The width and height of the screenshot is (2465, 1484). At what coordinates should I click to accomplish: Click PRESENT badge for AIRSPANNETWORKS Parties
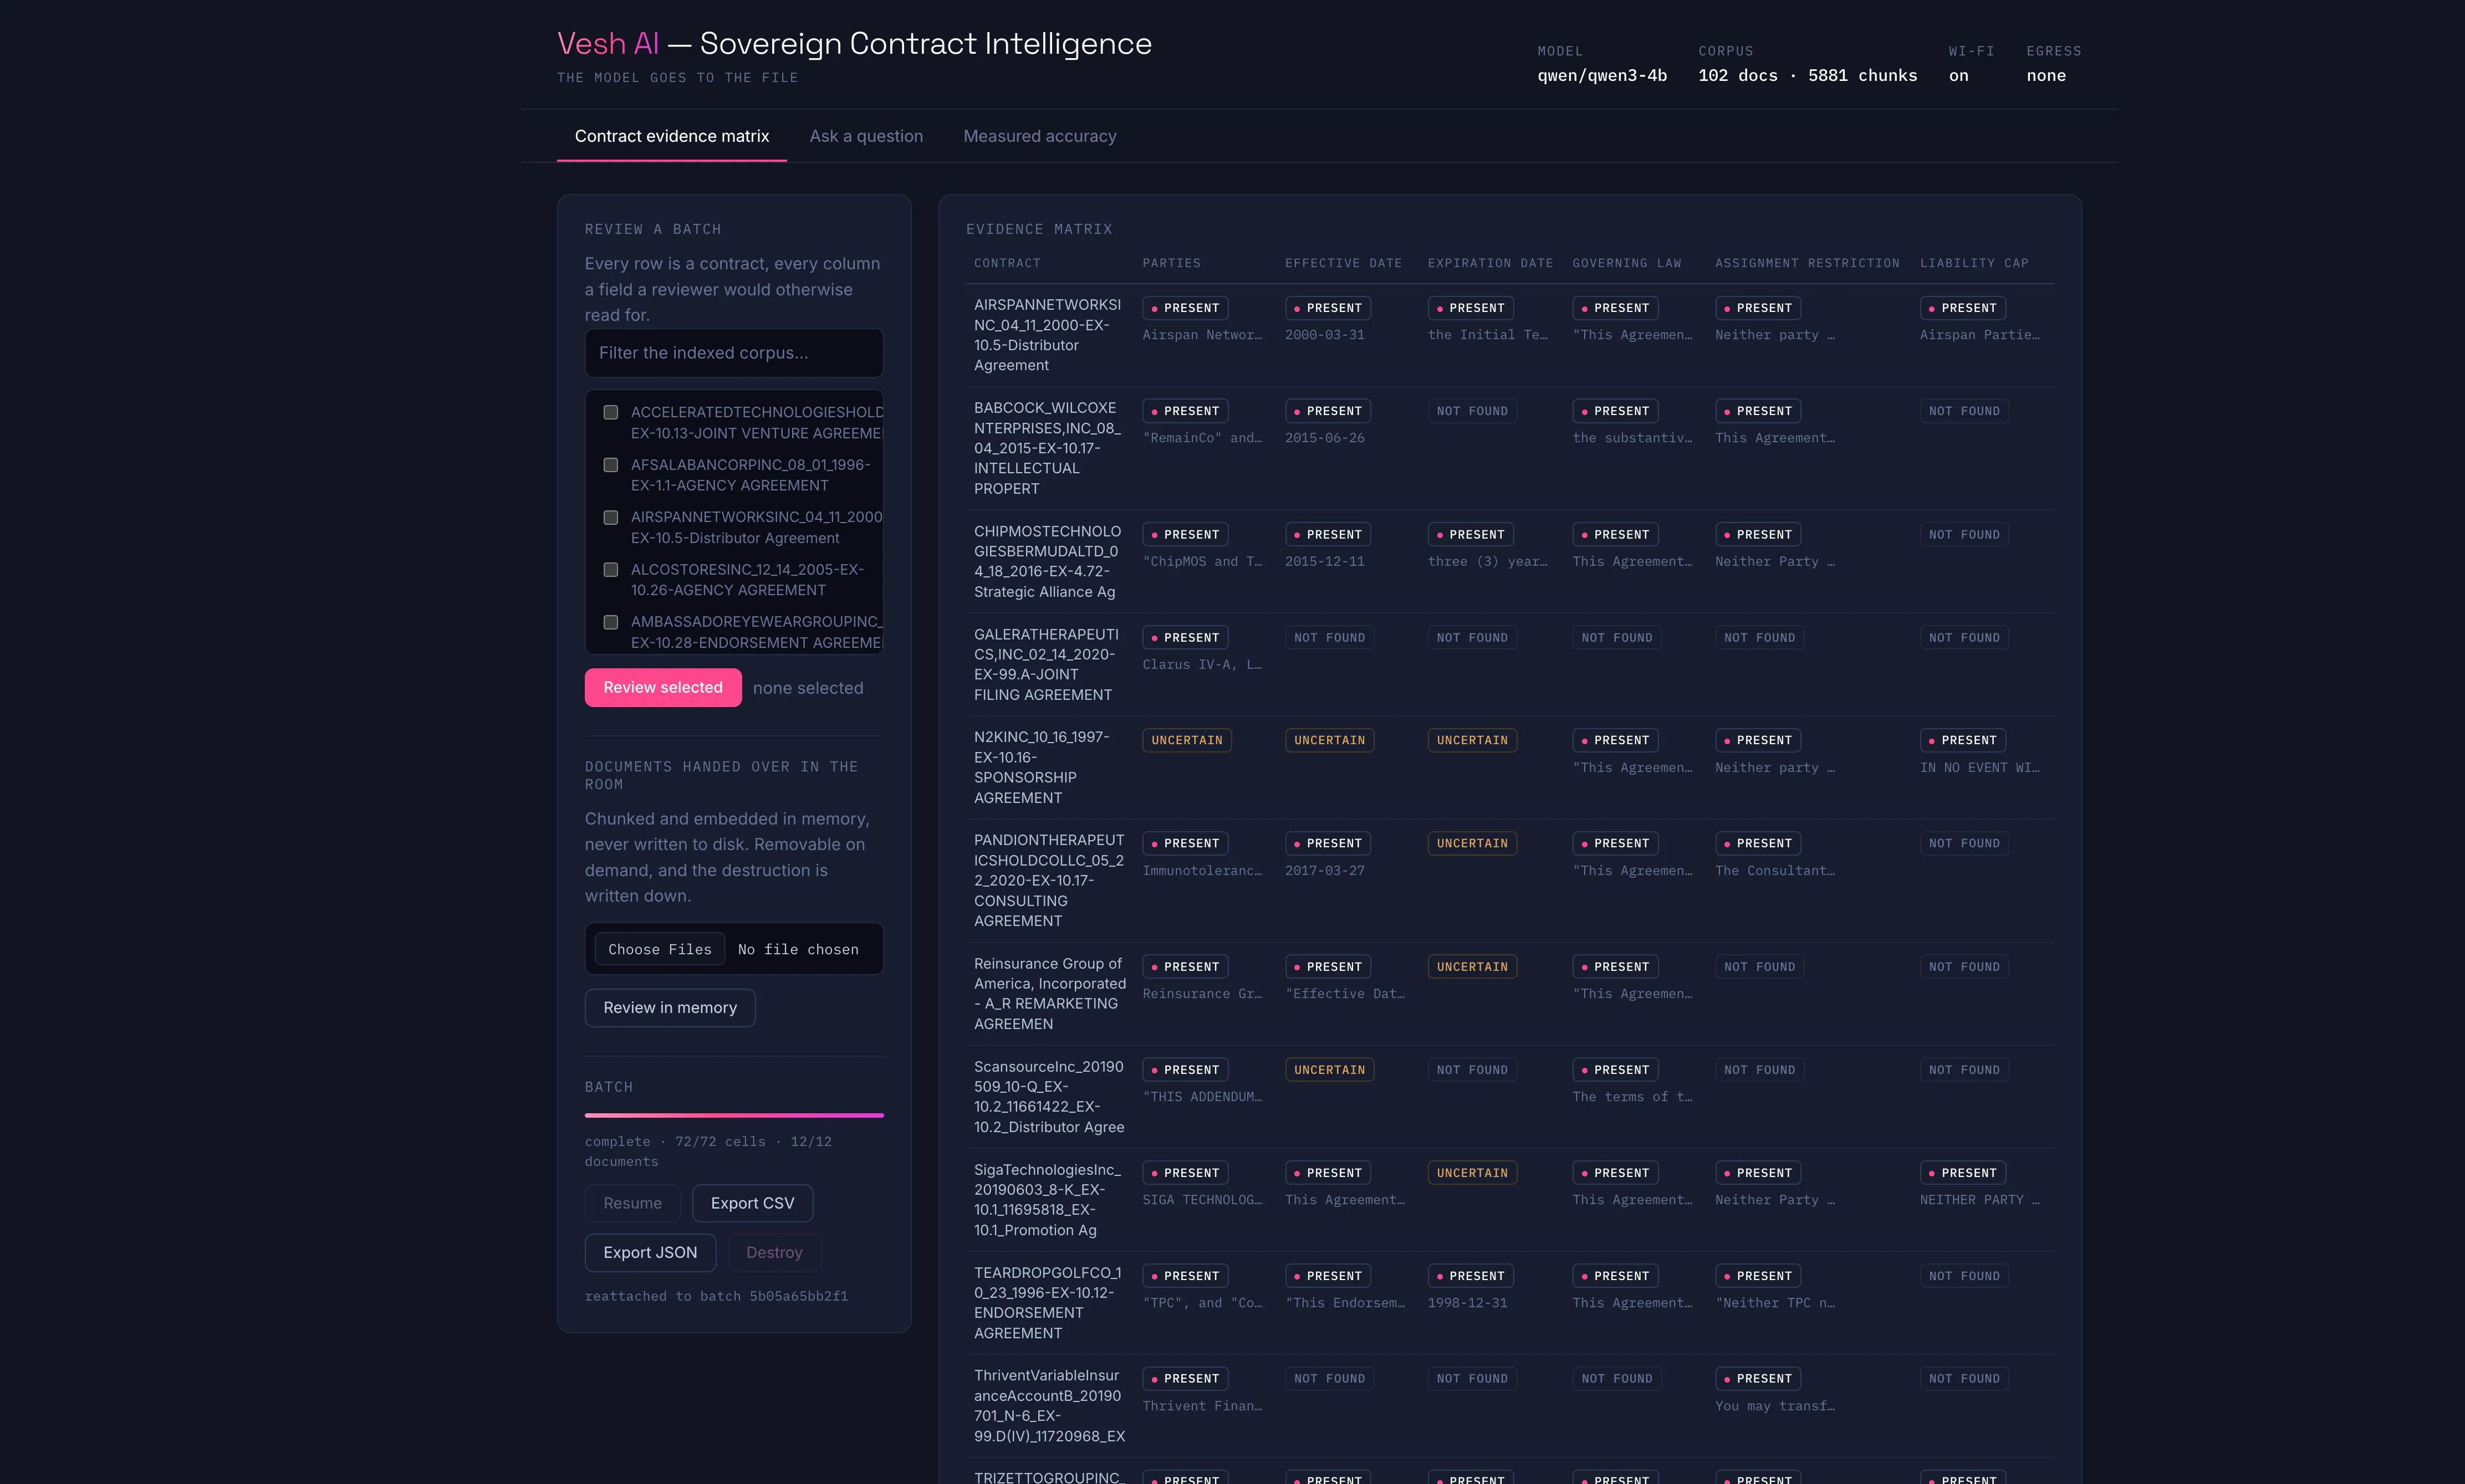pyautogui.click(x=1185, y=308)
